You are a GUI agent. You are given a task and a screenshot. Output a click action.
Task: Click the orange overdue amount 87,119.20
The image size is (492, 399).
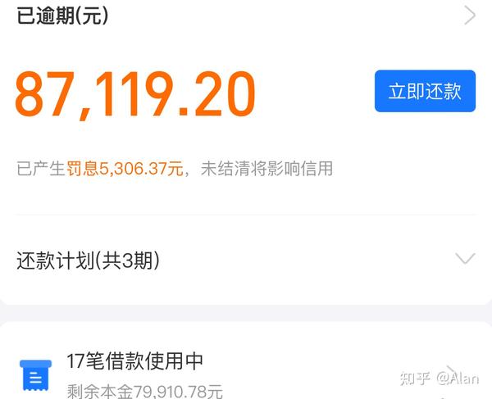coord(135,94)
